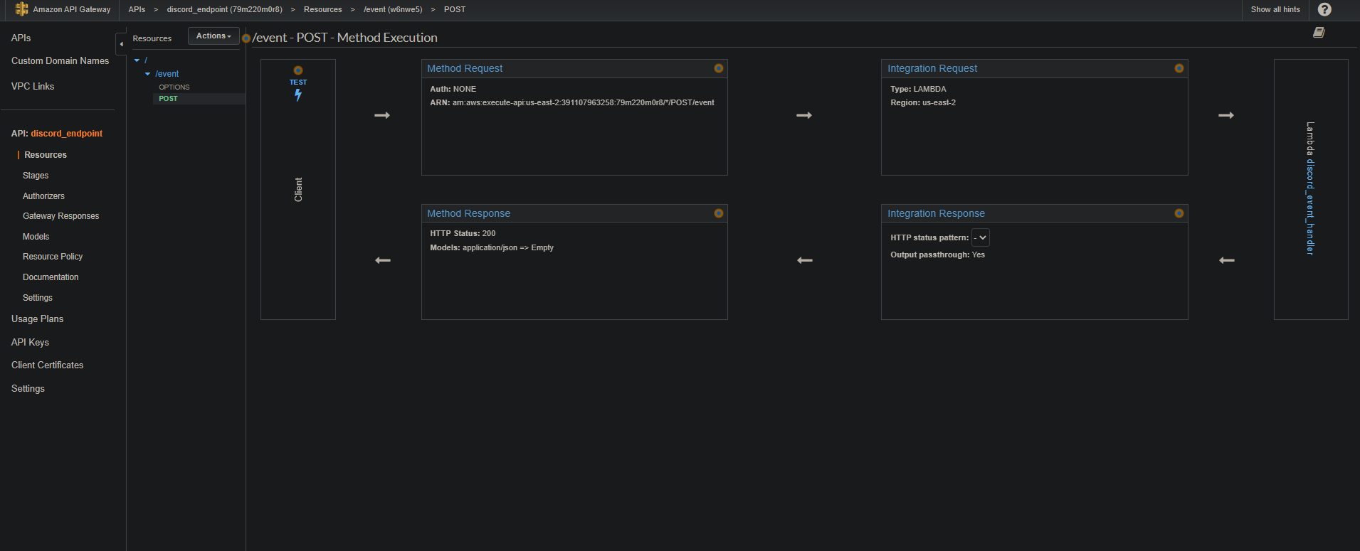This screenshot has width=1360, height=551.
Task: Click the Resources panel heading
Action: click(x=152, y=38)
